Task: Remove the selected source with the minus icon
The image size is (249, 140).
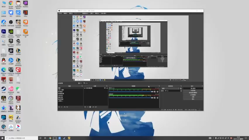Action: 87,107
